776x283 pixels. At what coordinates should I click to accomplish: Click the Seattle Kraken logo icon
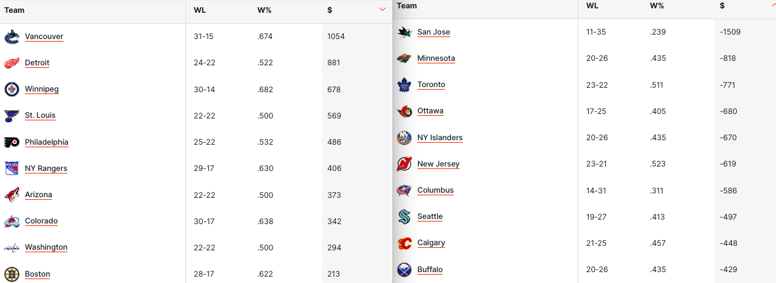(x=404, y=216)
